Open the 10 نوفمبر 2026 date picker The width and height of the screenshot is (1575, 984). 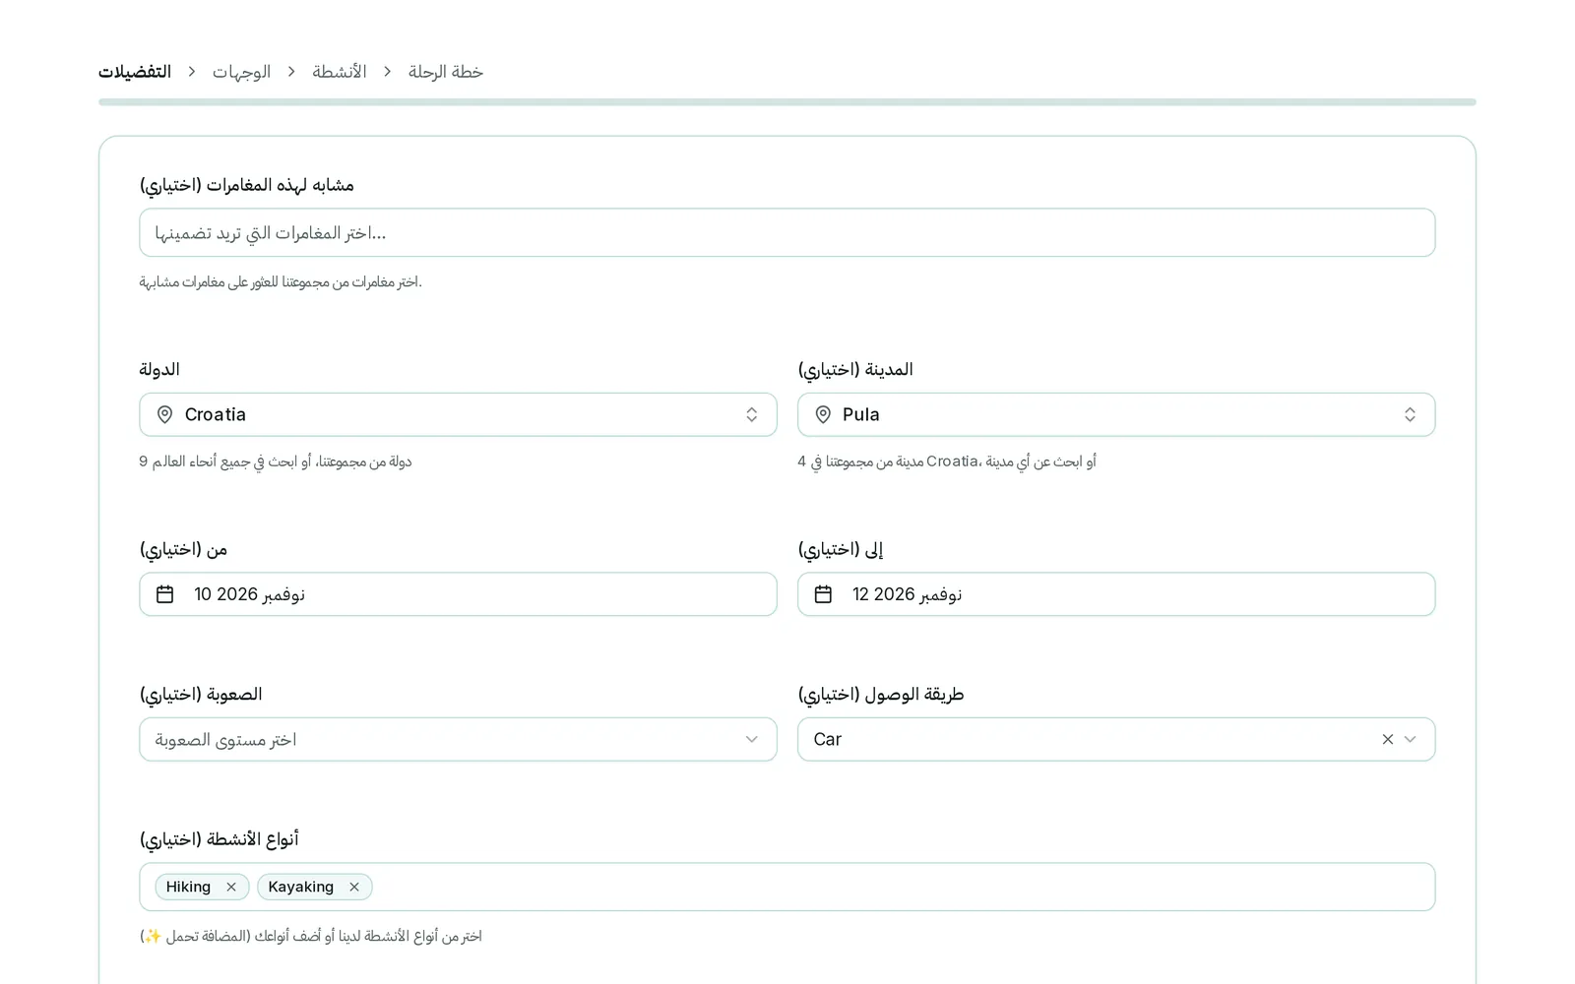(x=458, y=594)
